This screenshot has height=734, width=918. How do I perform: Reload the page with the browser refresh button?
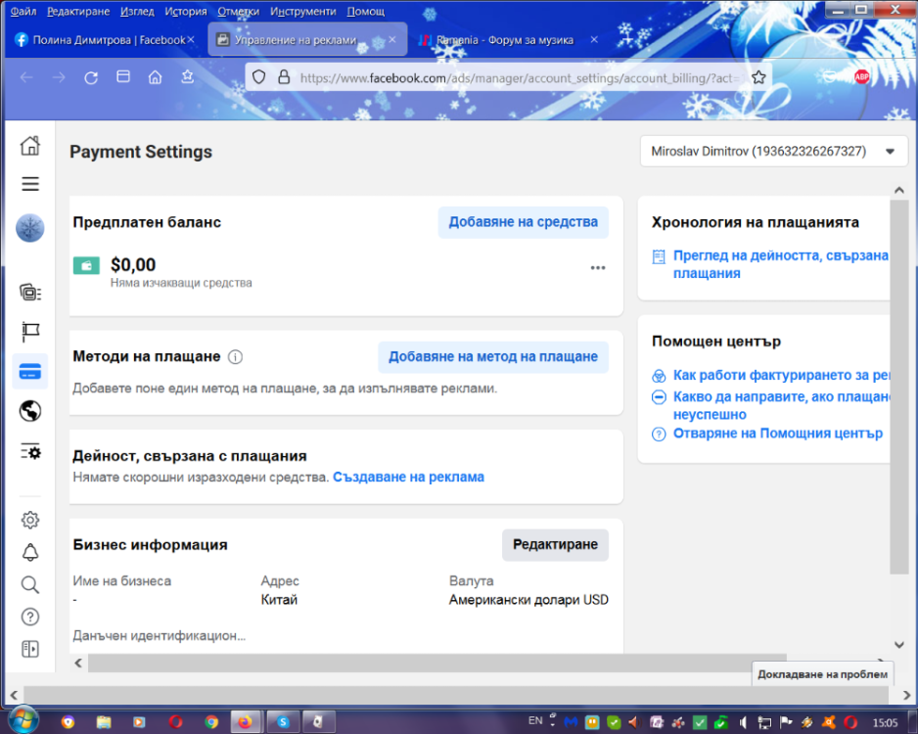pyautogui.click(x=91, y=77)
